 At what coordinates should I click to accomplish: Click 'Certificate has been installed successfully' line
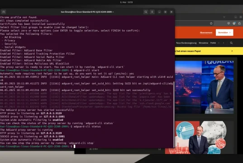[x=33, y=24]
